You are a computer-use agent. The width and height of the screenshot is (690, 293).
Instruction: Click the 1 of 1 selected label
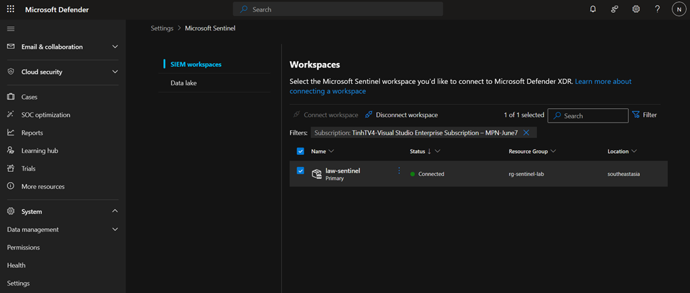click(x=524, y=115)
